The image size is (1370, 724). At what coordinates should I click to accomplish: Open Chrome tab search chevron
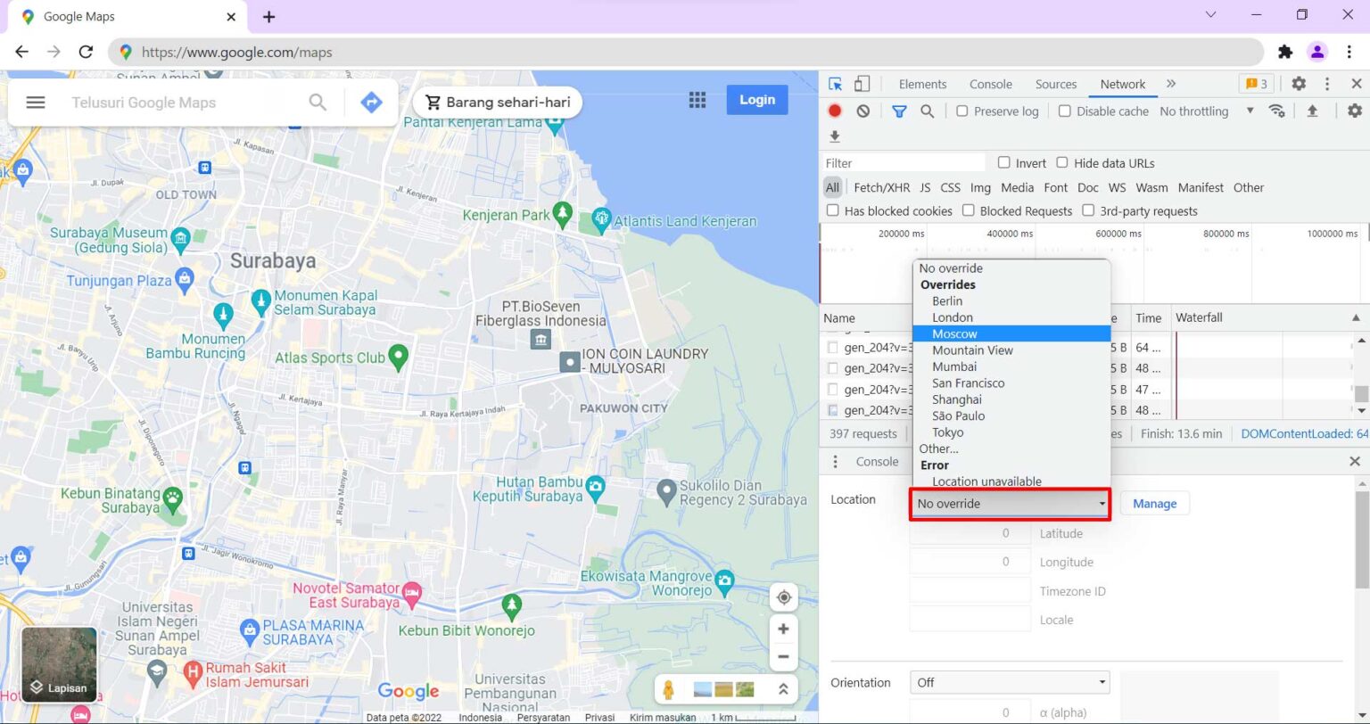click(1210, 15)
